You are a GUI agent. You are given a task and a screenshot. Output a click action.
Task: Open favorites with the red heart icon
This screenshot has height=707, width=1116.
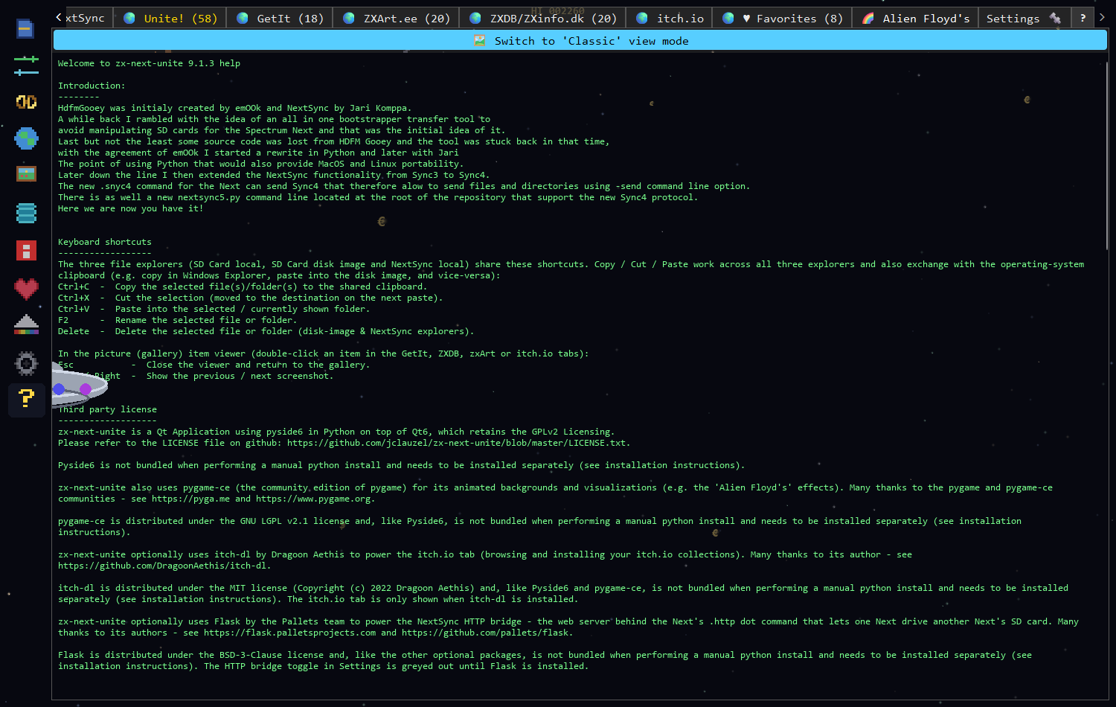point(26,289)
